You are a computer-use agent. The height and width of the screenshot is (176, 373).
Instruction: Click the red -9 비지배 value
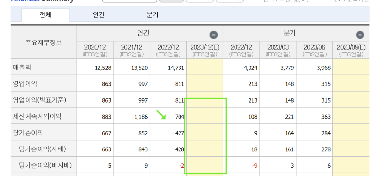click(x=255, y=165)
